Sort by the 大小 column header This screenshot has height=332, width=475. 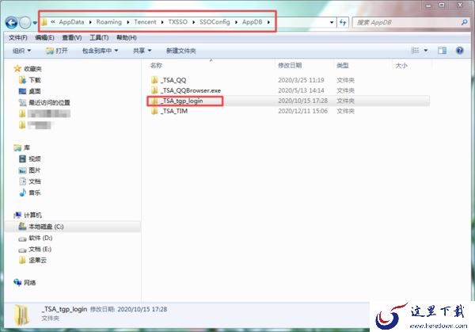point(401,65)
